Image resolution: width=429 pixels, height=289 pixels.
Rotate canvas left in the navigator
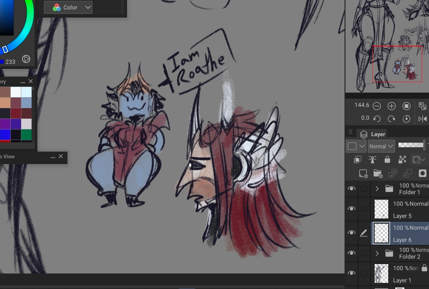377,119
